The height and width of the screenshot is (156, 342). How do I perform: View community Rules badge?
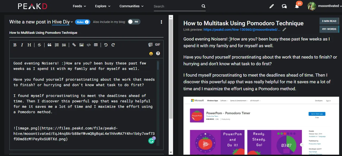[x=83, y=22]
